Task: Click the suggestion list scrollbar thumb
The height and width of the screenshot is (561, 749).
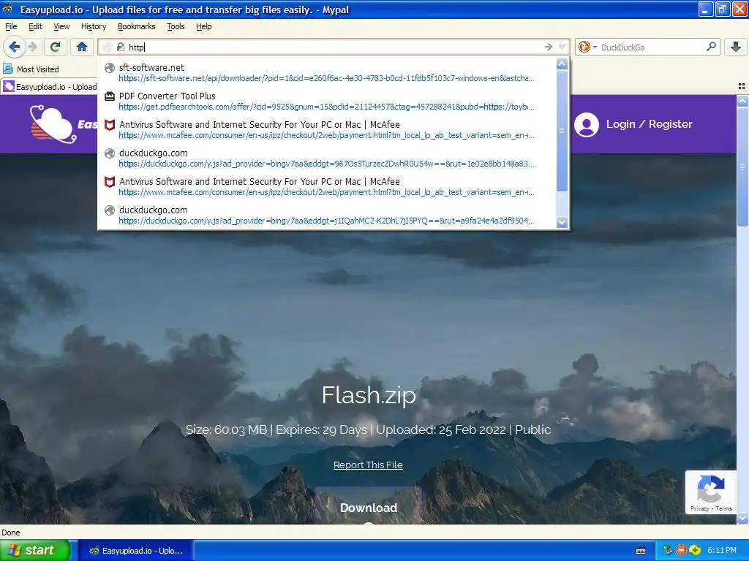Action: tap(562, 130)
